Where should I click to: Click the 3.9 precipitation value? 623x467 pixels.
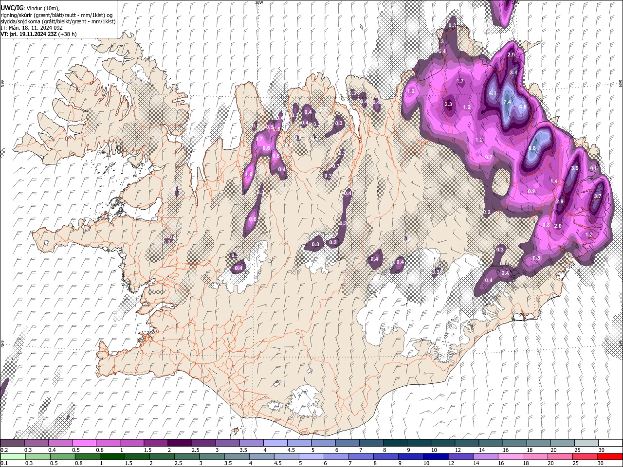(574, 168)
